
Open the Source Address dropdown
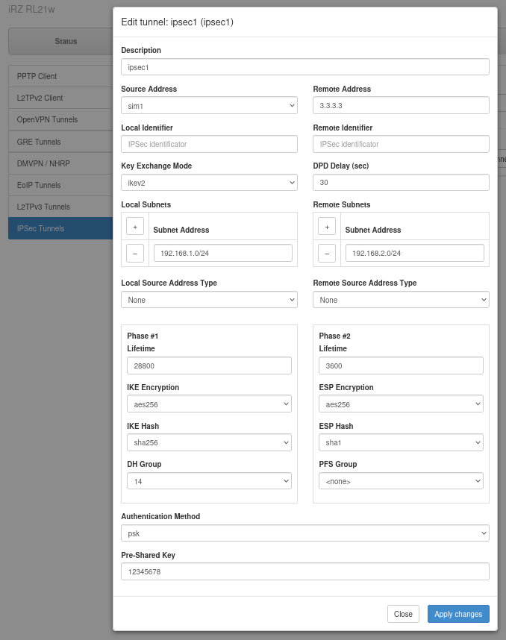pos(209,106)
